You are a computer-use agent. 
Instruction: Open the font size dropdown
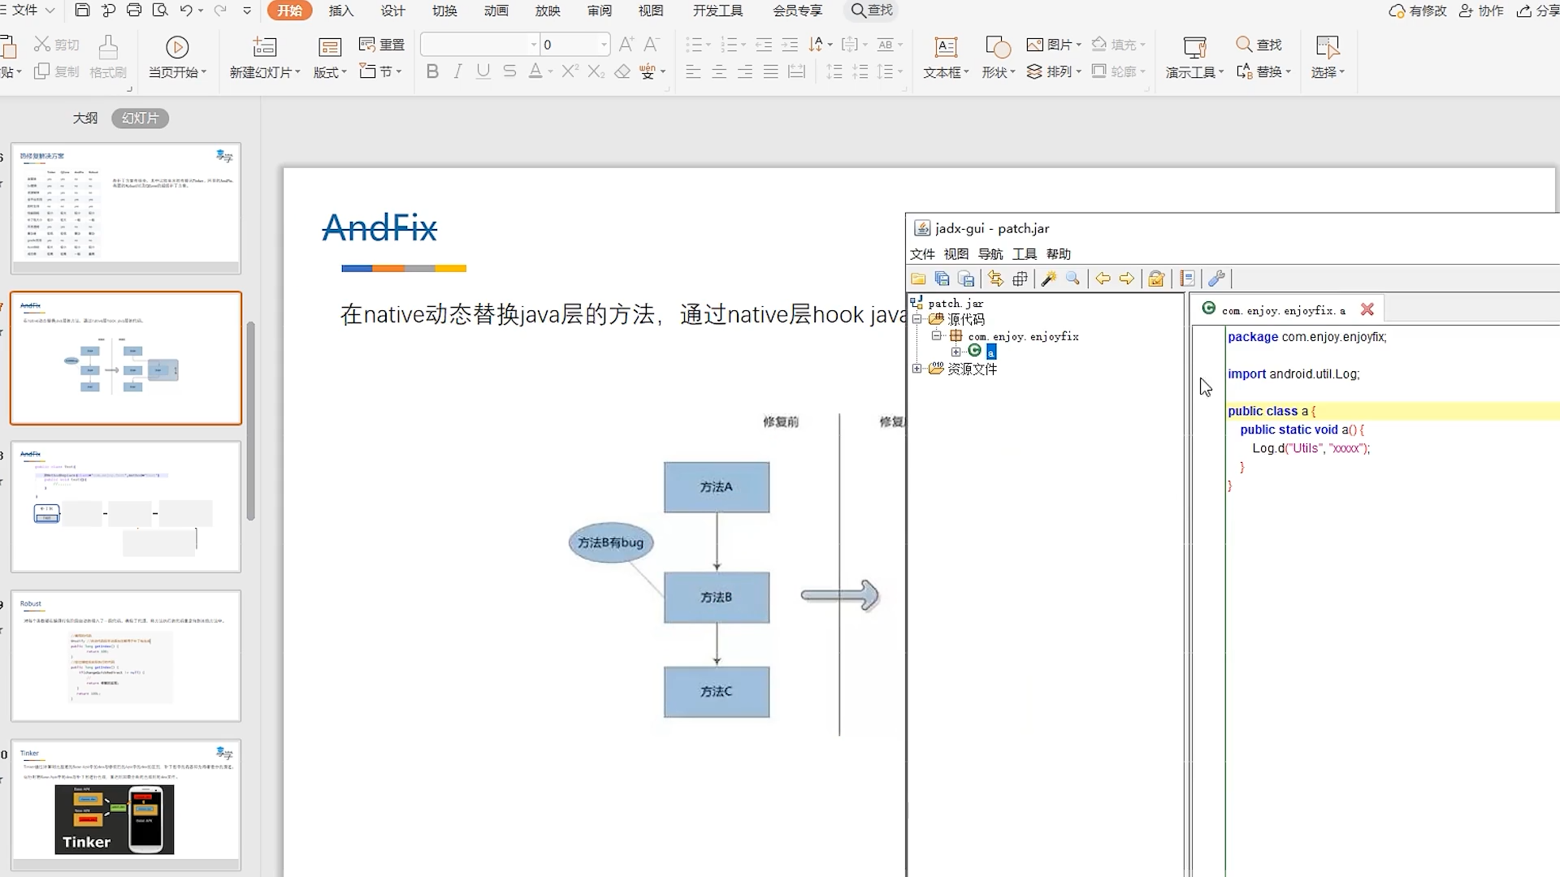pyautogui.click(x=604, y=45)
